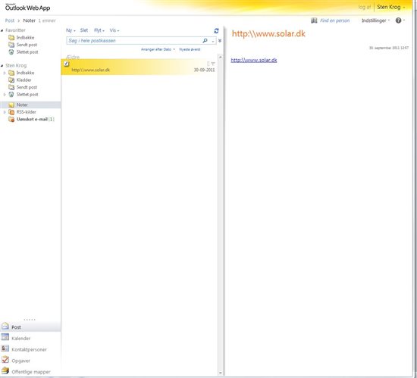Click the help question mark icon

coord(398,20)
